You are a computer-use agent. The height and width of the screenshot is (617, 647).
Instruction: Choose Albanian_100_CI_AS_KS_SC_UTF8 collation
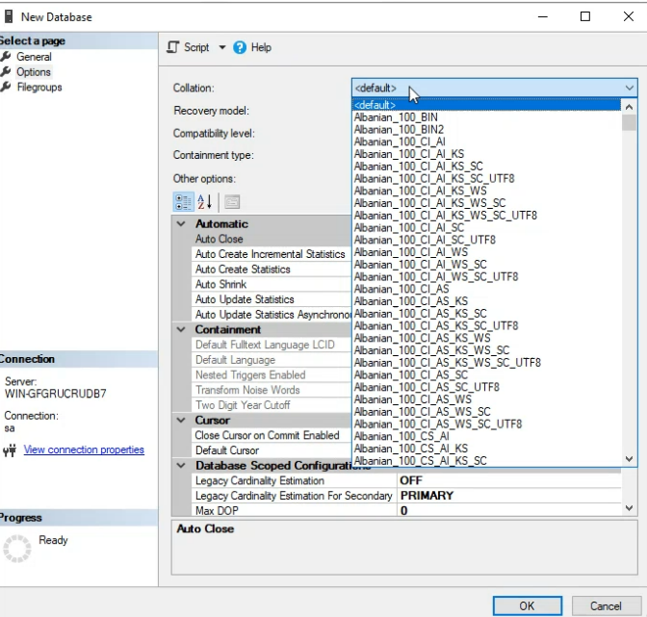pos(486,325)
